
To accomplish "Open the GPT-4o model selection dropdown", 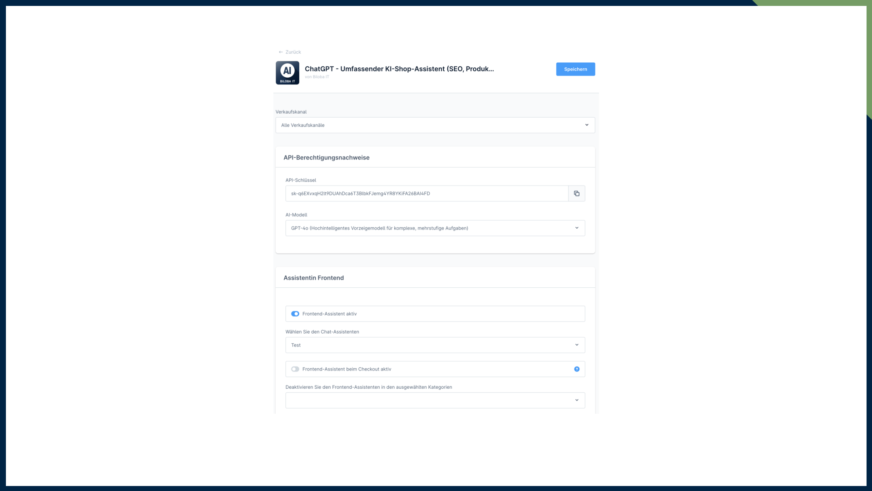I will tap(427, 228).
